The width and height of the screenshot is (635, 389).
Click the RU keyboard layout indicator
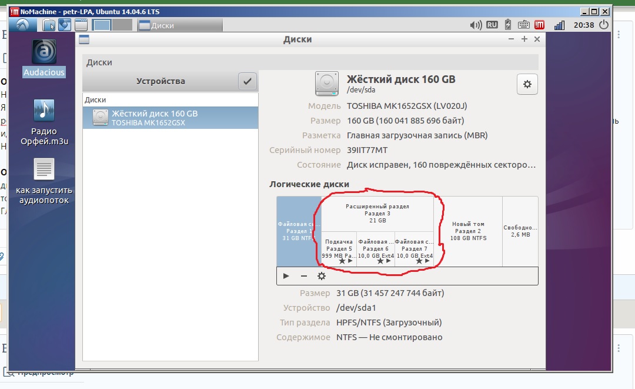click(492, 25)
